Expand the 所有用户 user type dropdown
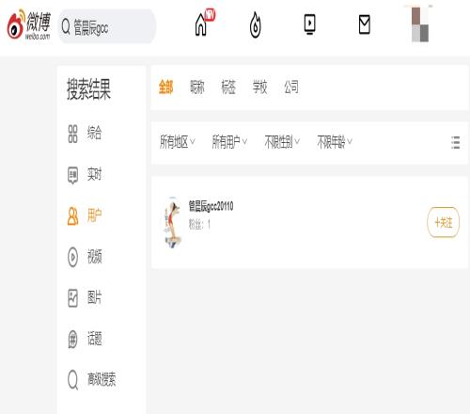Screen dimensions: 470x414 point(229,142)
